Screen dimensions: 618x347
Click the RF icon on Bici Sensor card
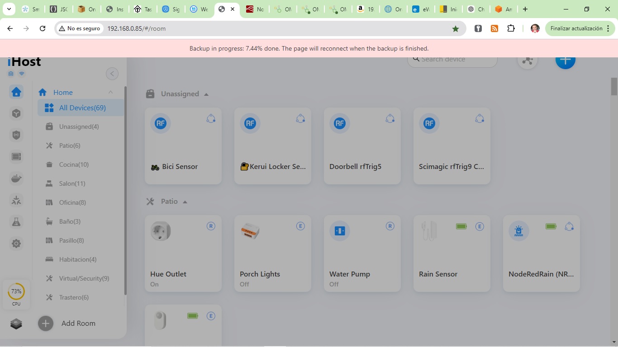pos(161,123)
